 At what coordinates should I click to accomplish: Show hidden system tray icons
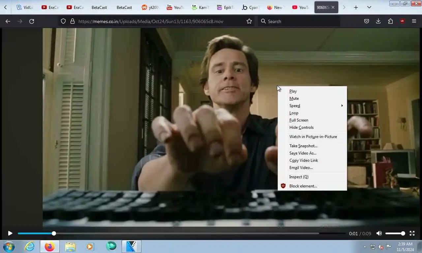[365, 247]
